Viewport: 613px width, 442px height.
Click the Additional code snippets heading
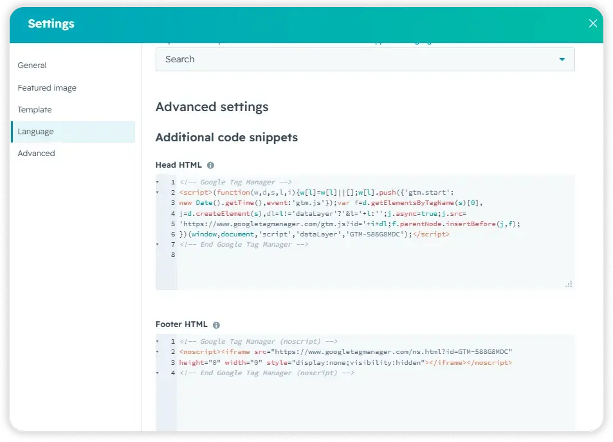227,138
